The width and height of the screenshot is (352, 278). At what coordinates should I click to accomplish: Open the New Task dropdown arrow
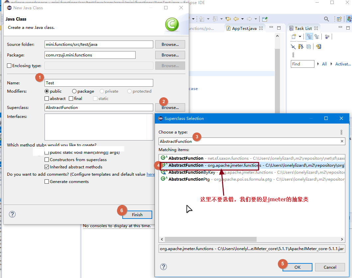(300, 37)
